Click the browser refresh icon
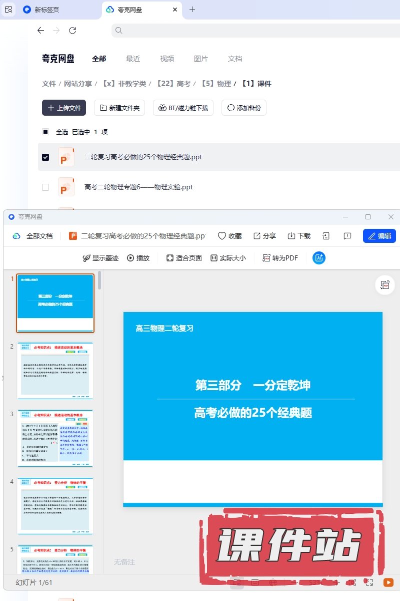The height and width of the screenshot is (601, 400). (x=72, y=31)
